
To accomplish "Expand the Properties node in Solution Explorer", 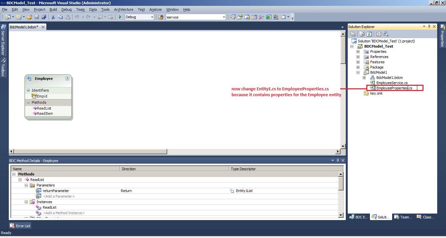I will 358,52.
